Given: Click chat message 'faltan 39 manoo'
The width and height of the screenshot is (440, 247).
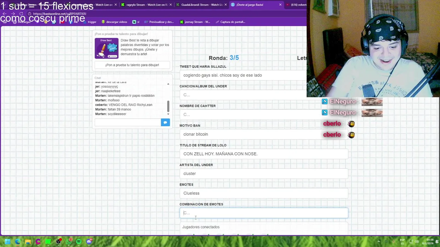Looking at the screenshot, I should point(119,109).
